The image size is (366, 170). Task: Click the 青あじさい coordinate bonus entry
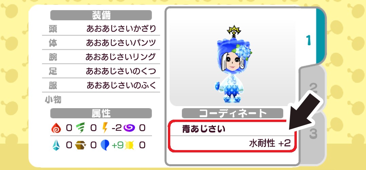point(204,129)
